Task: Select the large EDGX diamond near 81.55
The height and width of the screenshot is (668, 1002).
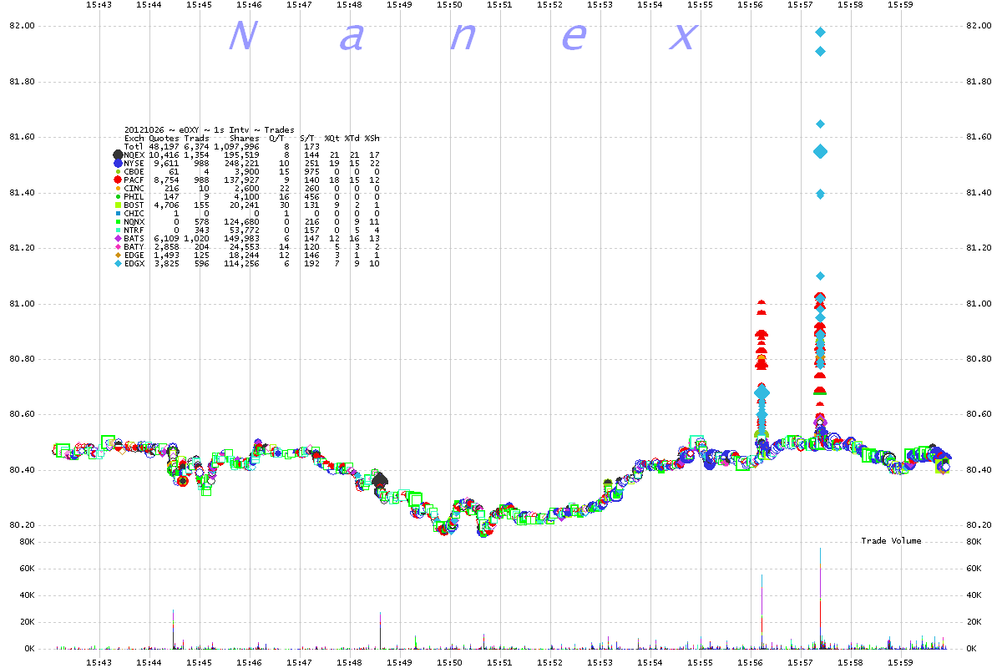Action: click(x=820, y=152)
